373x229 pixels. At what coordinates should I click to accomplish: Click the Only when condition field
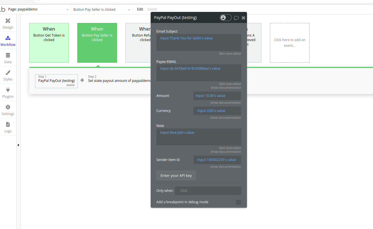208,191
